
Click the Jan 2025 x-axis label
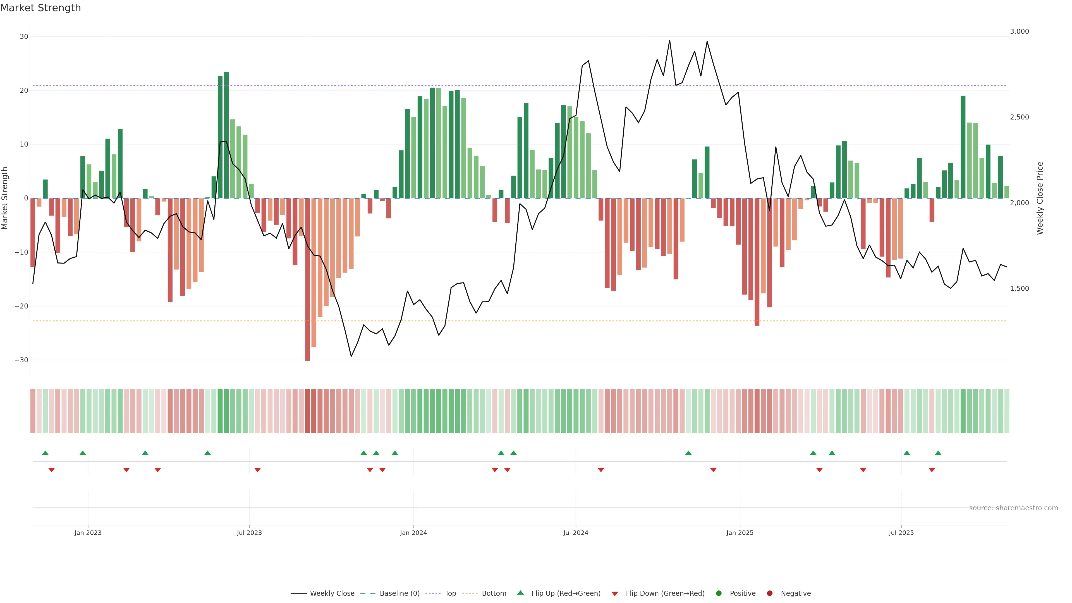(x=740, y=533)
